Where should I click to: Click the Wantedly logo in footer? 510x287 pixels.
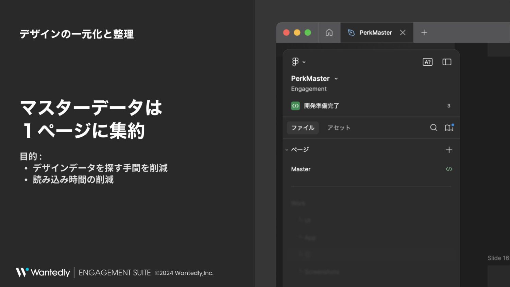coord(42,272)
